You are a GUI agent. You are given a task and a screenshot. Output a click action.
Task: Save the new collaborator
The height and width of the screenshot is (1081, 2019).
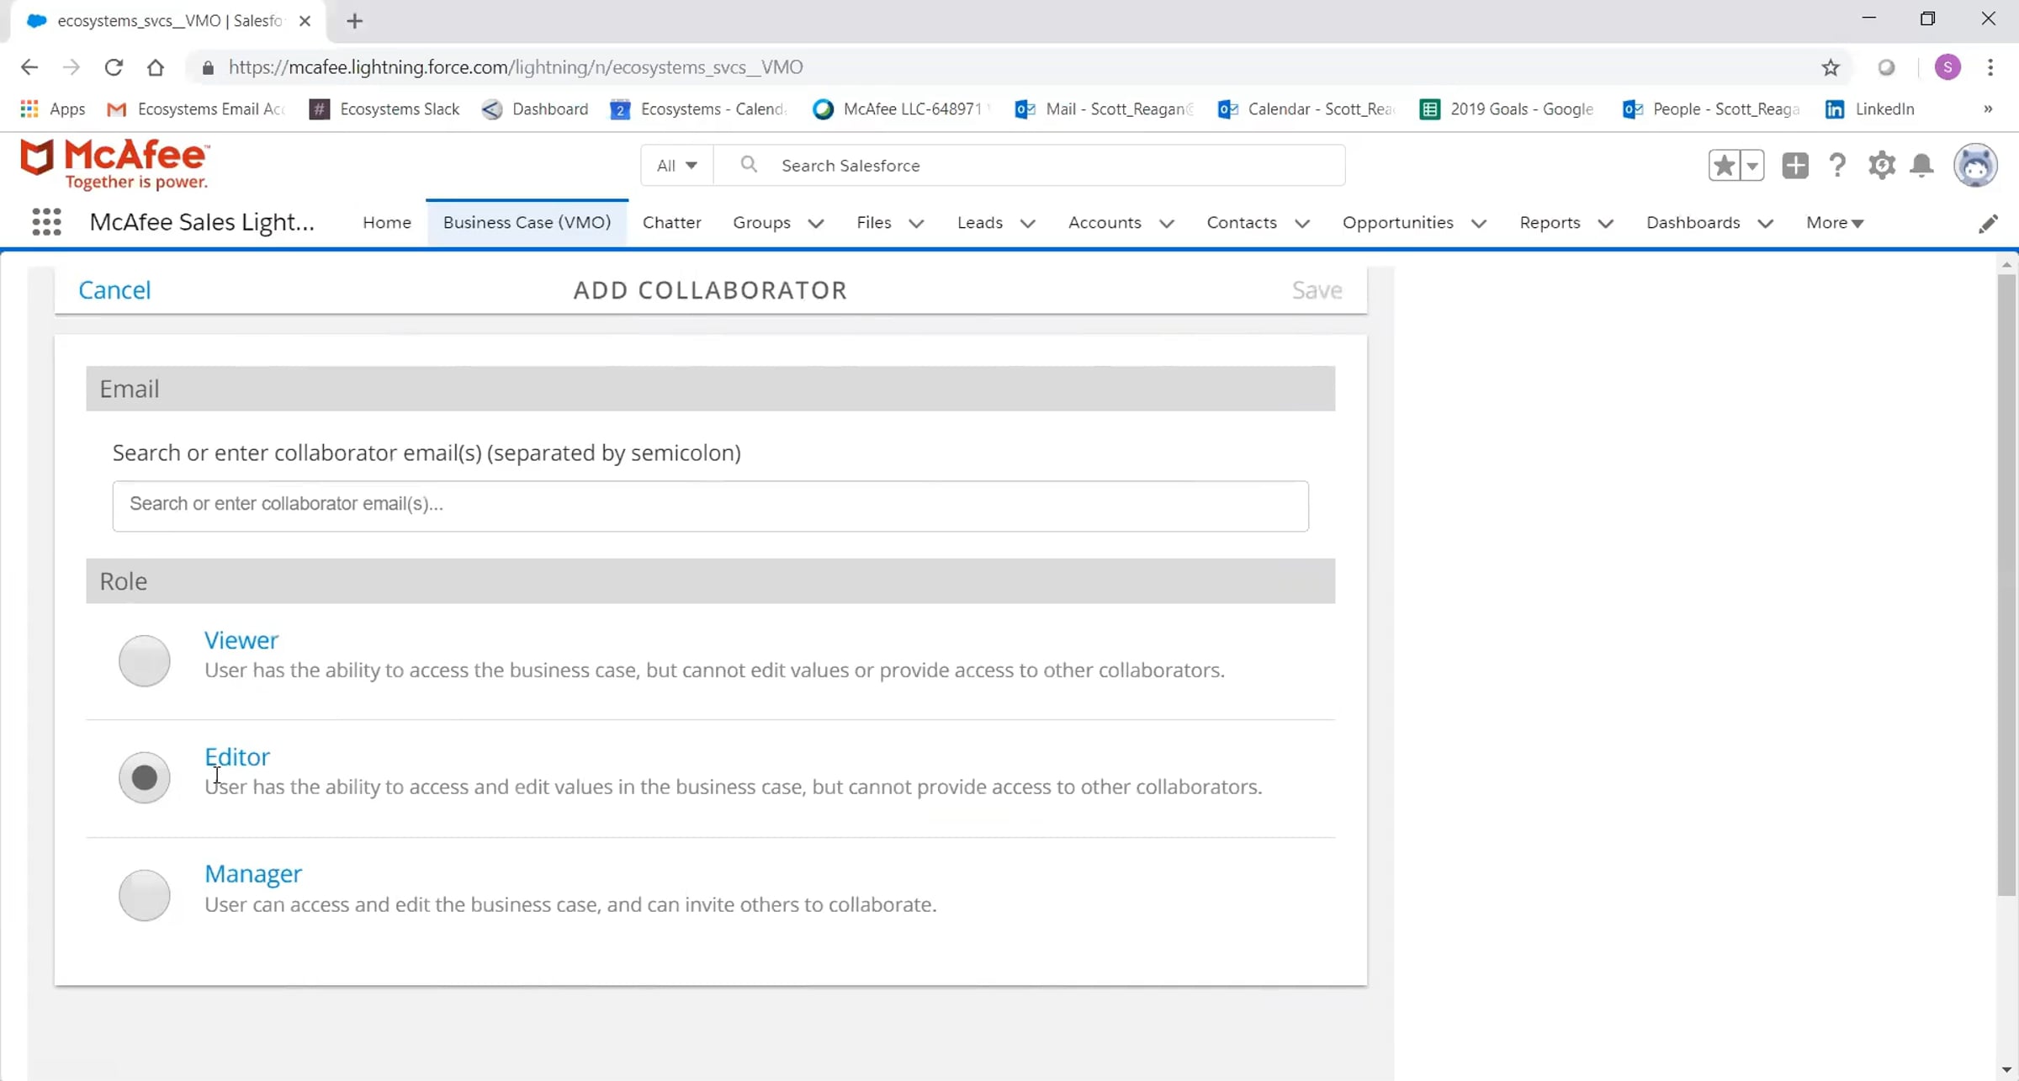[1317, 290]
